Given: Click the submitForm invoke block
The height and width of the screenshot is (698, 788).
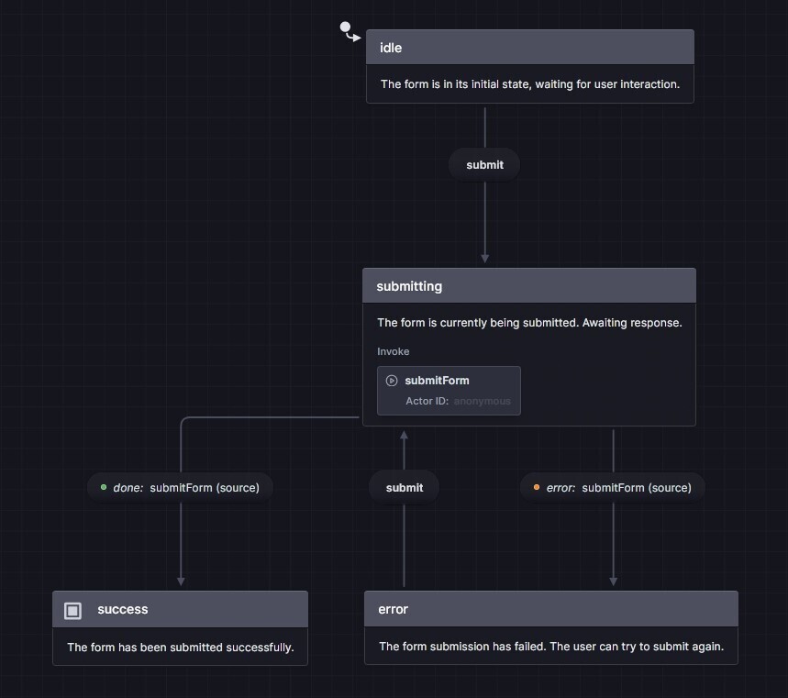Looking at the screenshot, I should click(449, 390).
